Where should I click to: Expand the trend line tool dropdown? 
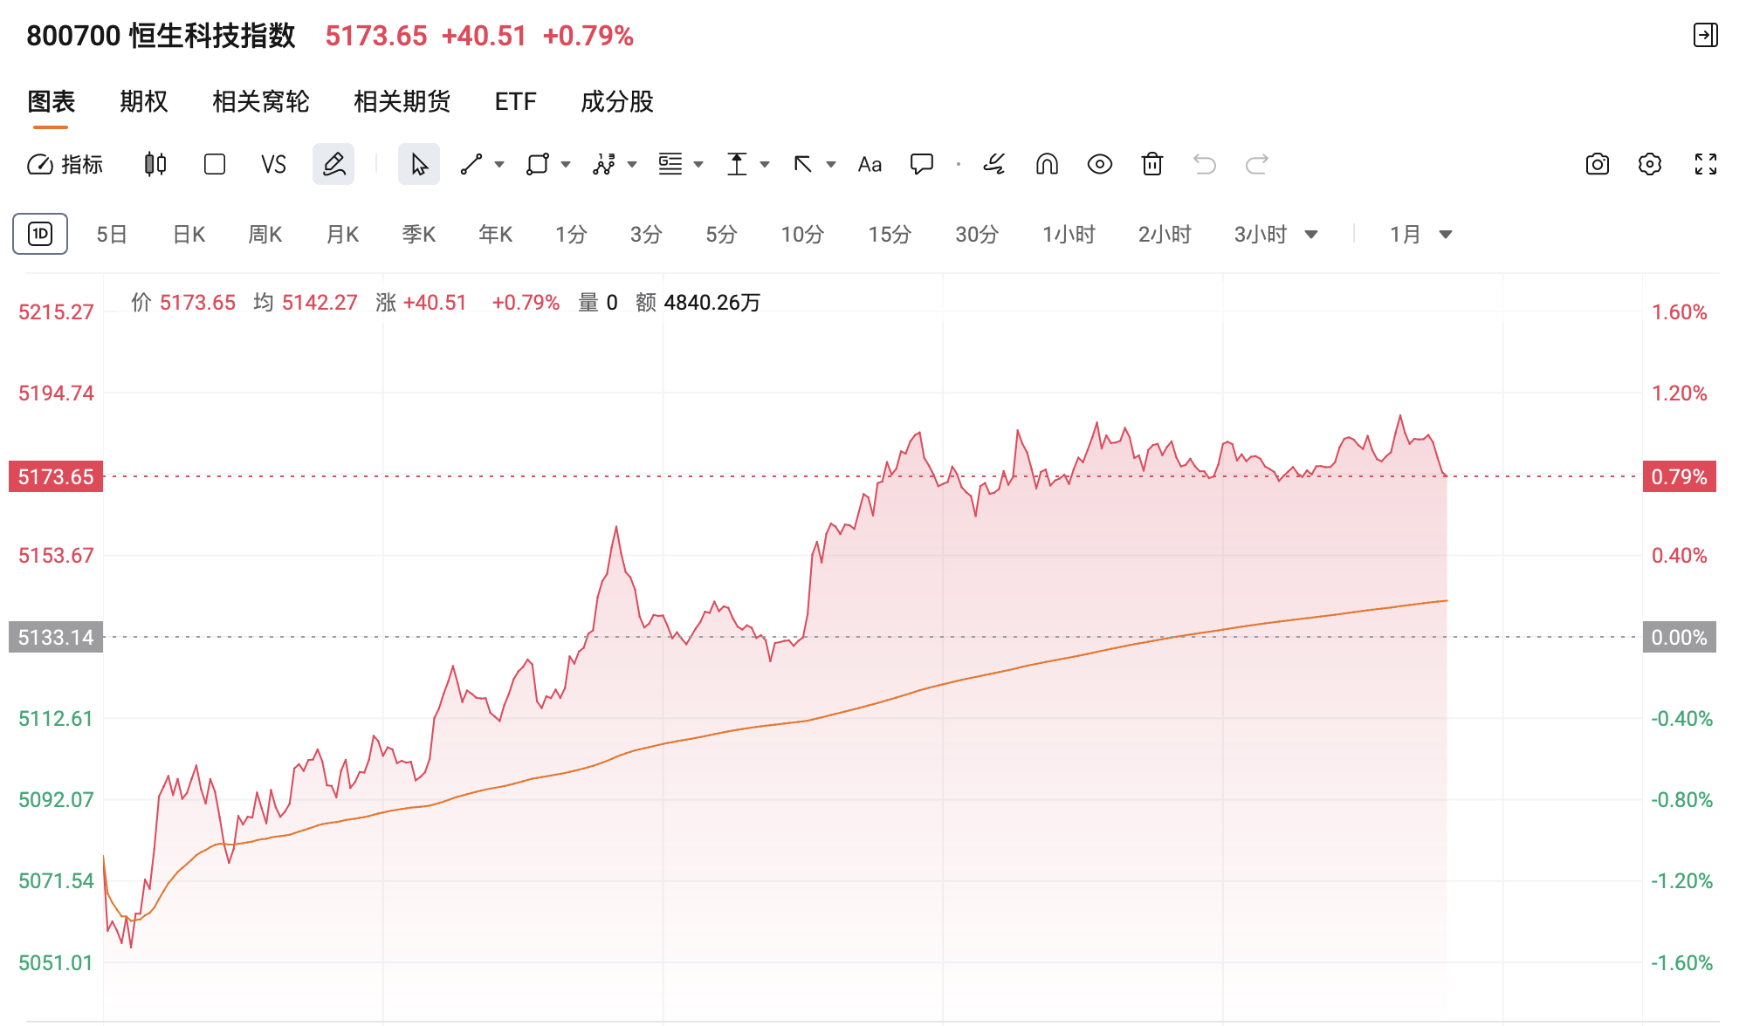499,164
